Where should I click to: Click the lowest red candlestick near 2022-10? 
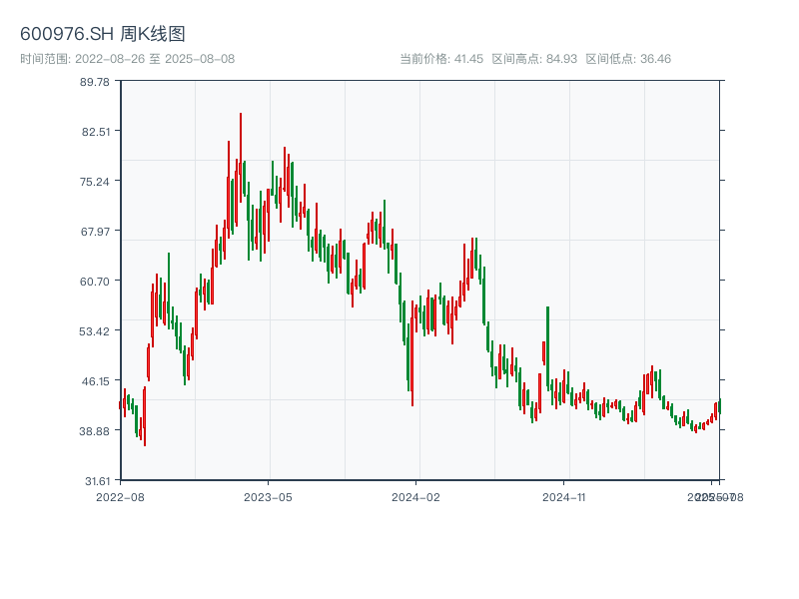pos(145,416)
